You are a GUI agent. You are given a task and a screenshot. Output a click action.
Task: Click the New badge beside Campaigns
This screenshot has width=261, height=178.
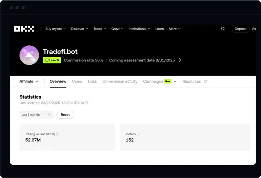[168, 81]
